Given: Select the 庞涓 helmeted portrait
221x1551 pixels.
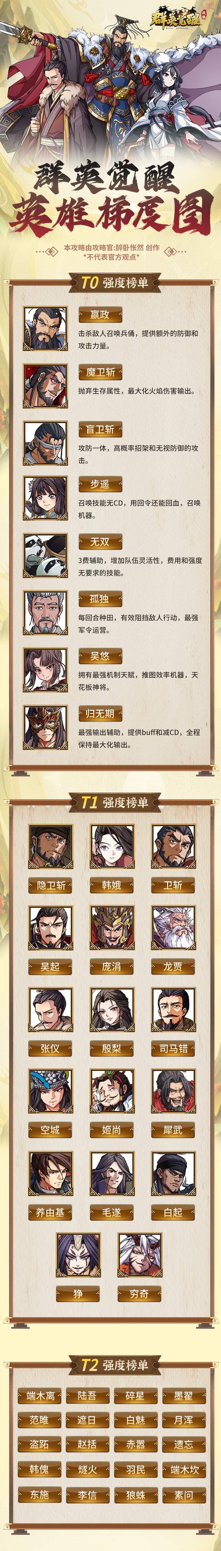Looking at the screenshot, I should [112, 928].
